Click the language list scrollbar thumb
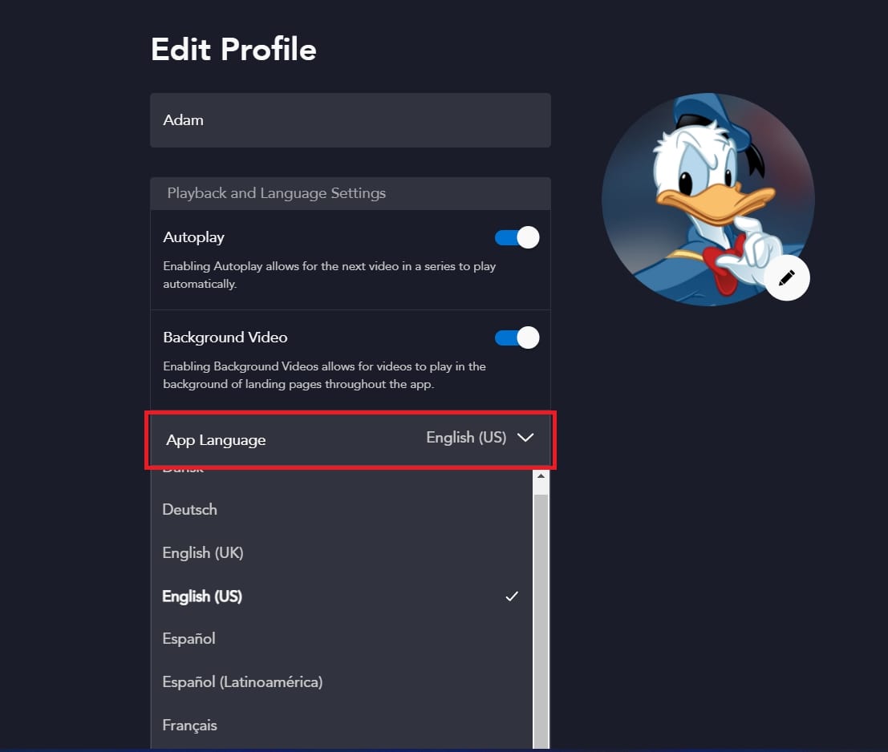 [x=541, y=617]
